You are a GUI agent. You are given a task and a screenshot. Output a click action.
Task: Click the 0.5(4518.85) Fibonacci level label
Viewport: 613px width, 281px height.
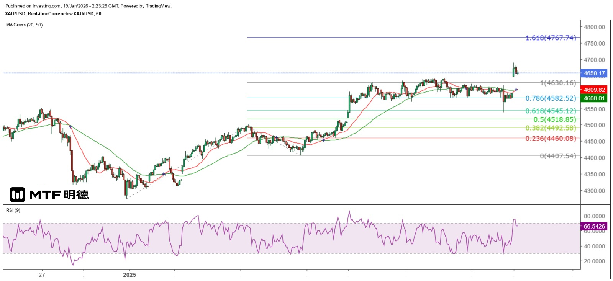(554, 119)
